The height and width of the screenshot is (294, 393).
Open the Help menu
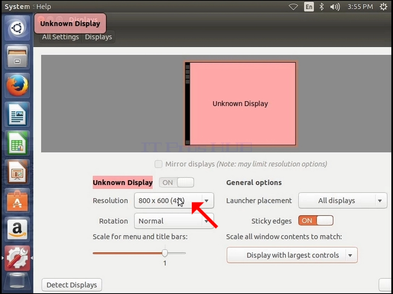tap(44, 7)
